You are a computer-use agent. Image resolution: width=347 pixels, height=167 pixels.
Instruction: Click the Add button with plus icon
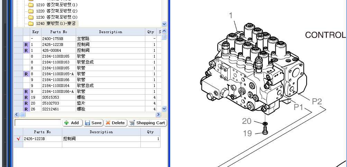[72, 123]
